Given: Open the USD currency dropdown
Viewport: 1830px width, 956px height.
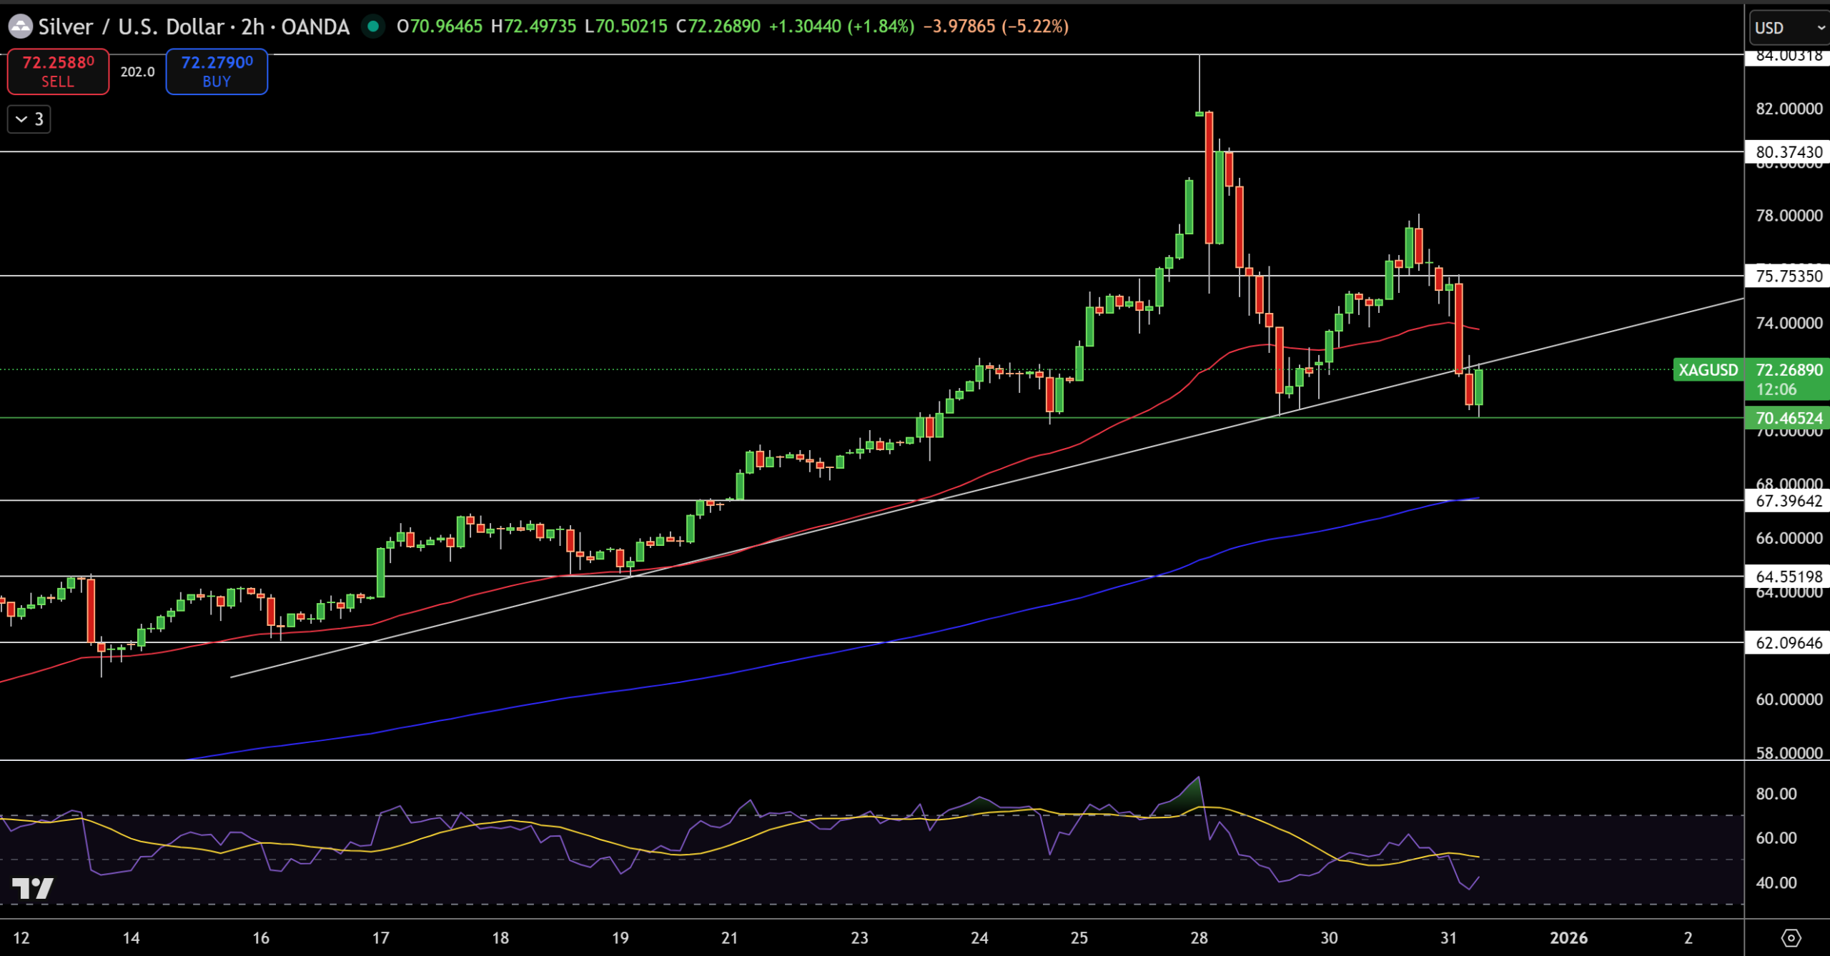Looking at the screenshot, I should [1789, 28].
